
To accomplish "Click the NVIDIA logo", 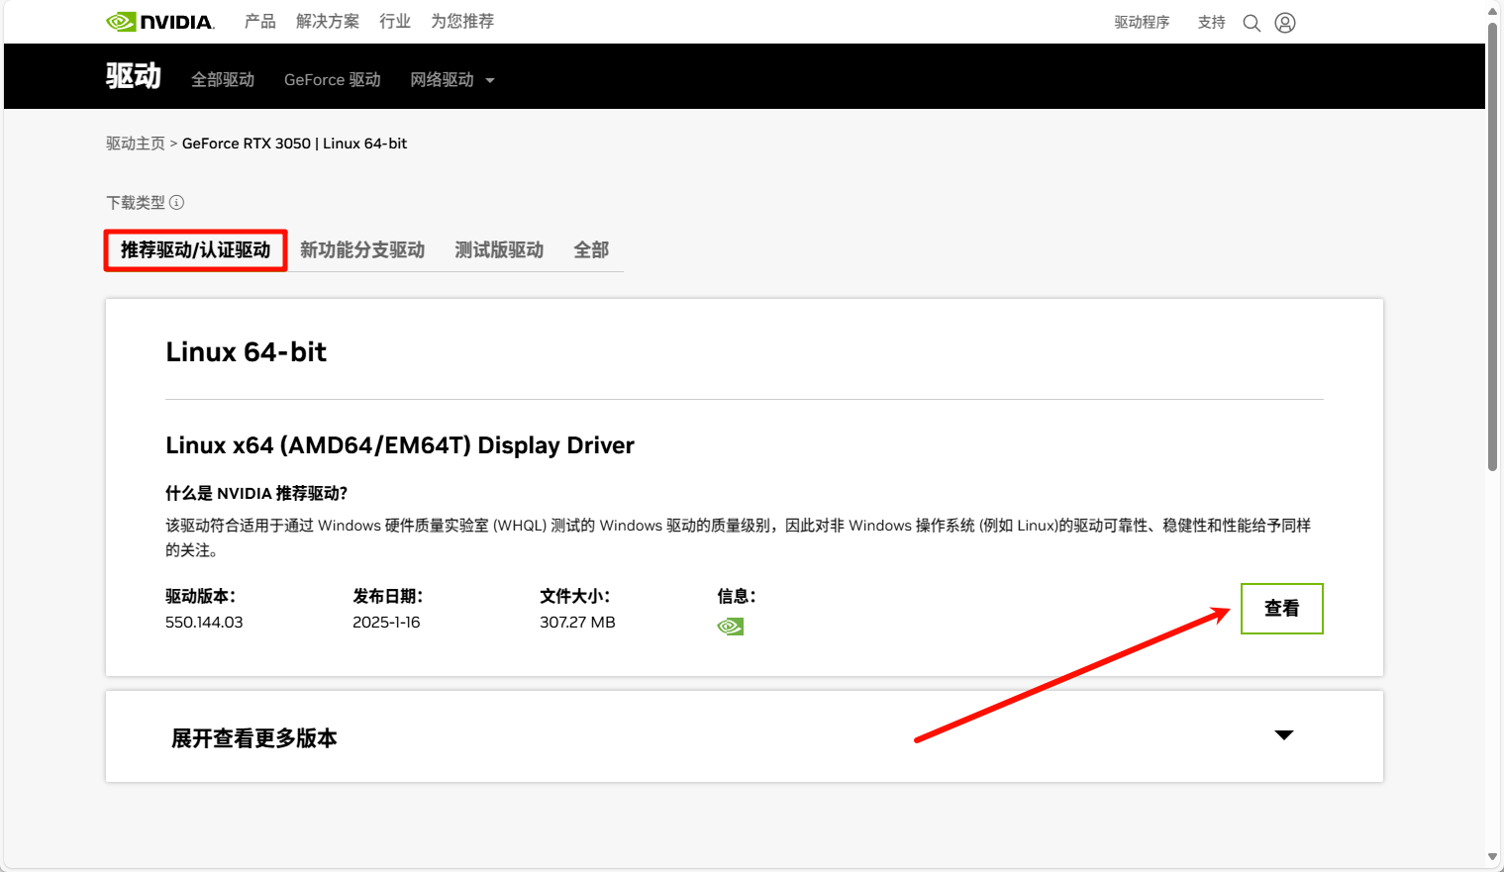I will point(159,22).
